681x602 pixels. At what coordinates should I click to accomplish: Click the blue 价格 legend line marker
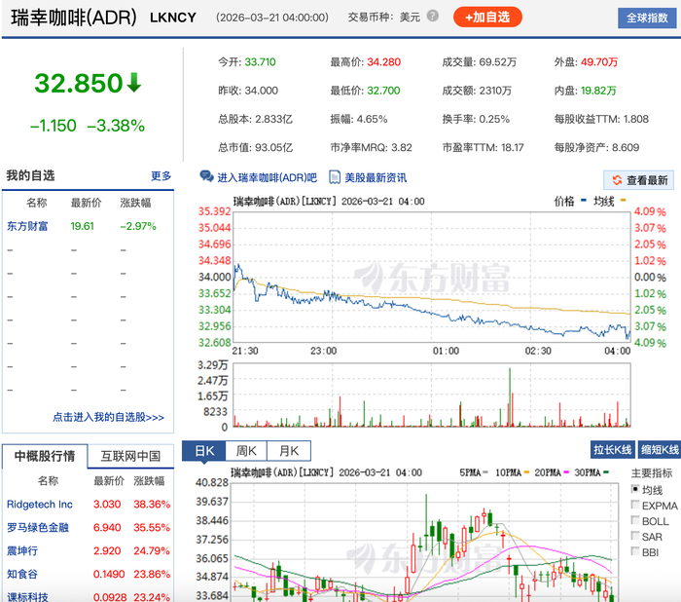coord(585,202)
